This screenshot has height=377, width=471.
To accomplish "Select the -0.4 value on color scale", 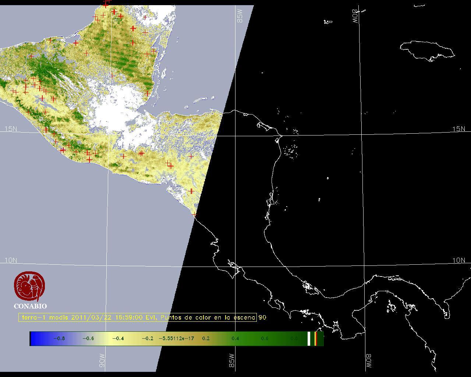I will tap(118, 338).
